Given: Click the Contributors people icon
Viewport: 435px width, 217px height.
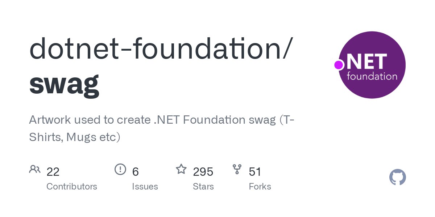Looking at the screenshot, I should [x=35, y=169].
